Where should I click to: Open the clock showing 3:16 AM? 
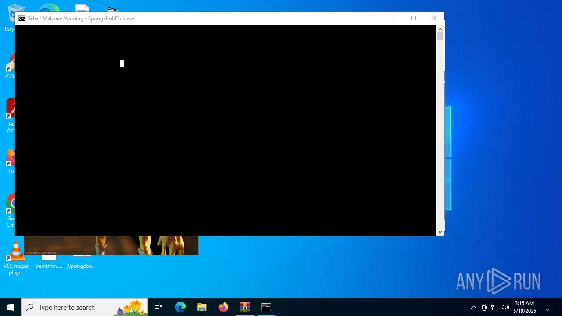point(525,307)
